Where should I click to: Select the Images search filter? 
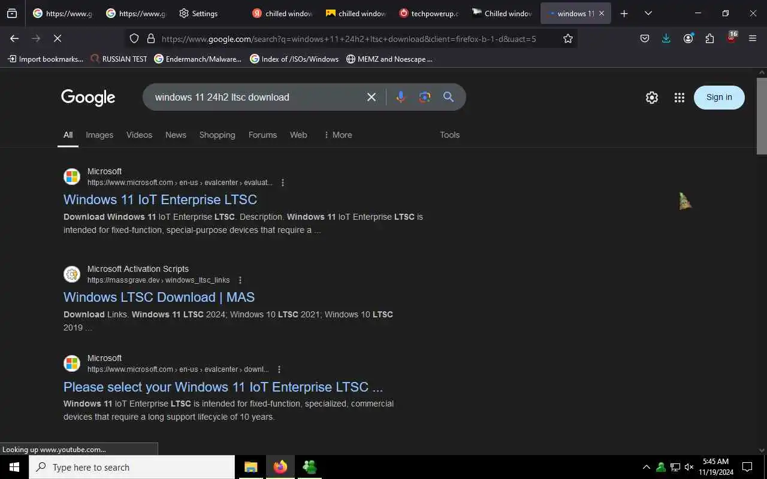(x=99, y=135)
